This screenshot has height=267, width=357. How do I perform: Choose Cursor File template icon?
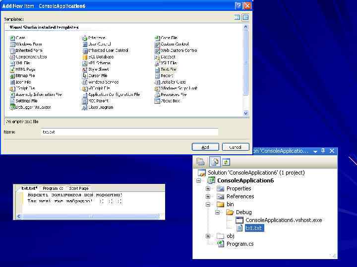85,76
